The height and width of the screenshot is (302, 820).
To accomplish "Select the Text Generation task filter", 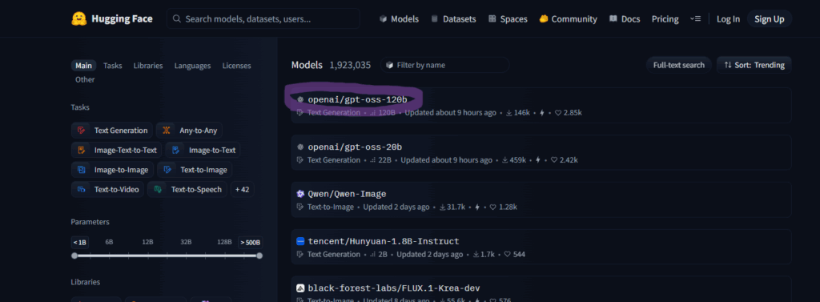I will point(112,131).
